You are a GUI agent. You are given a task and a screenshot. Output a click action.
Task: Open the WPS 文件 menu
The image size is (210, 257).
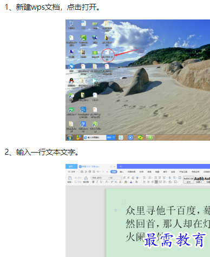point(73,172)
